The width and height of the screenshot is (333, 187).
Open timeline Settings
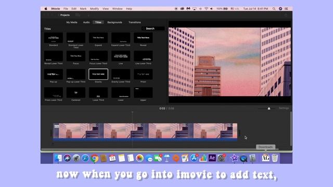tap(284, 108)
